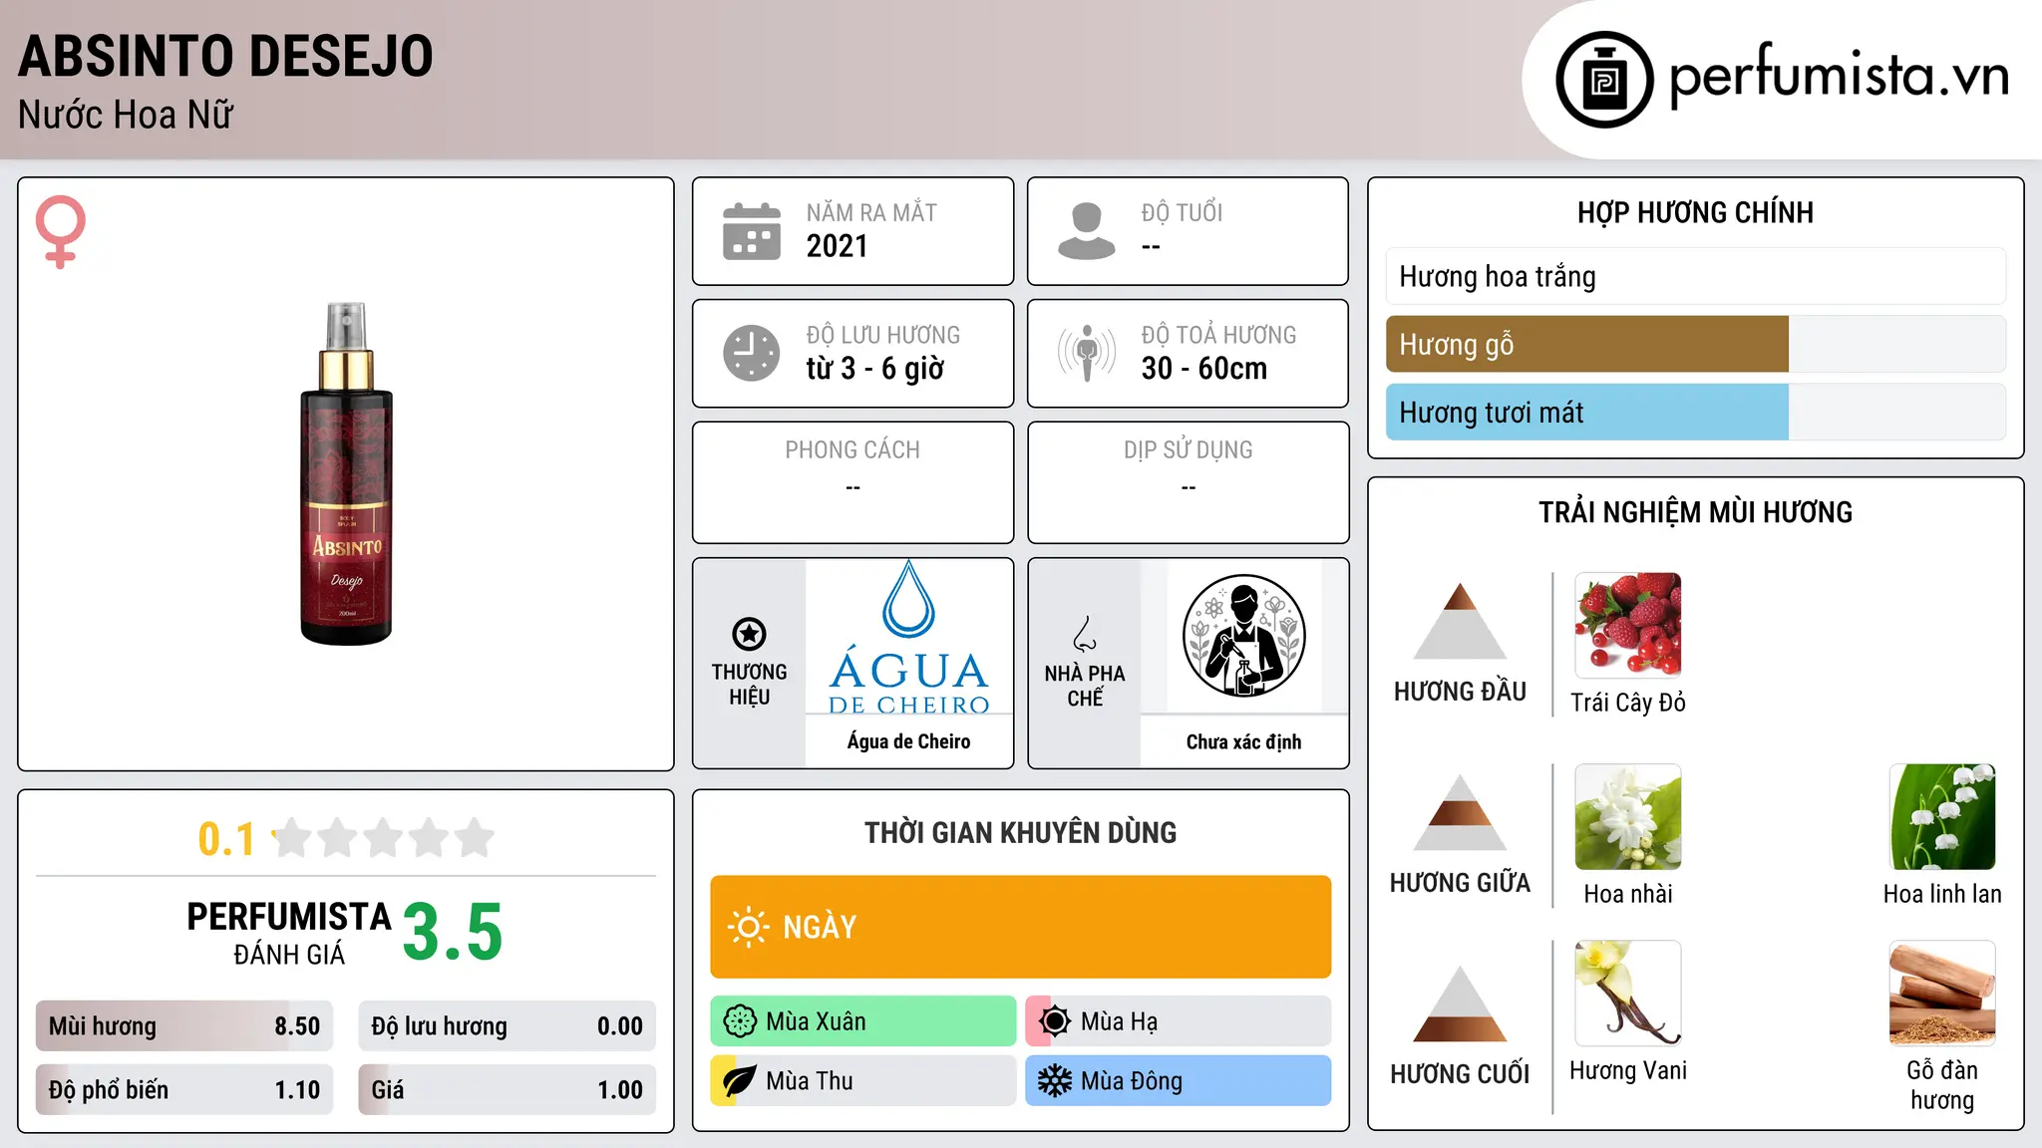Select the Mùa Hạ season bar
2042x1148 pixels.
1179,1021
